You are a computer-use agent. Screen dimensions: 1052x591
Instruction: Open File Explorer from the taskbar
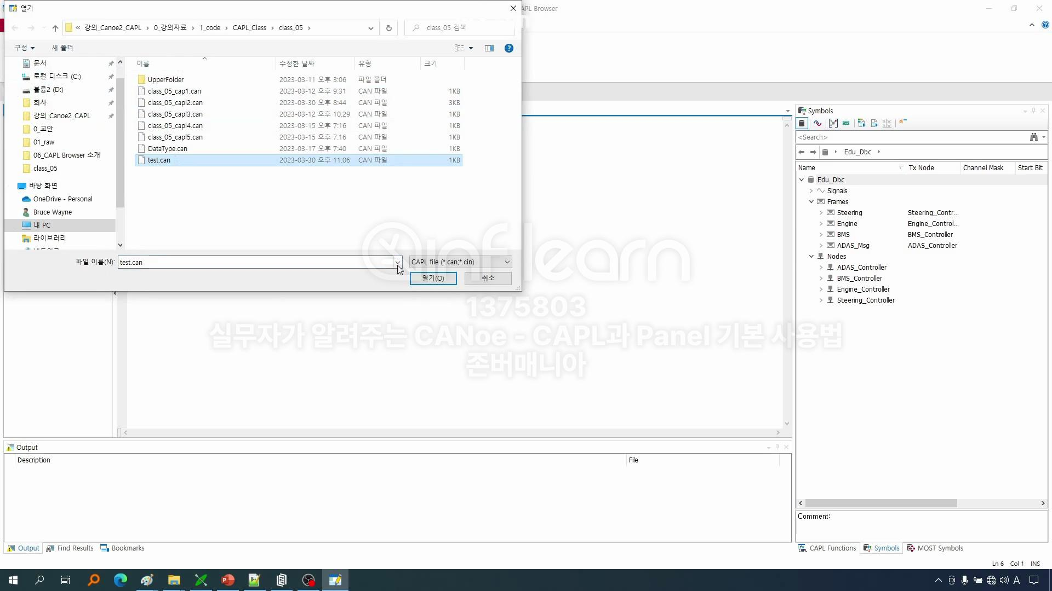point(174,580)
